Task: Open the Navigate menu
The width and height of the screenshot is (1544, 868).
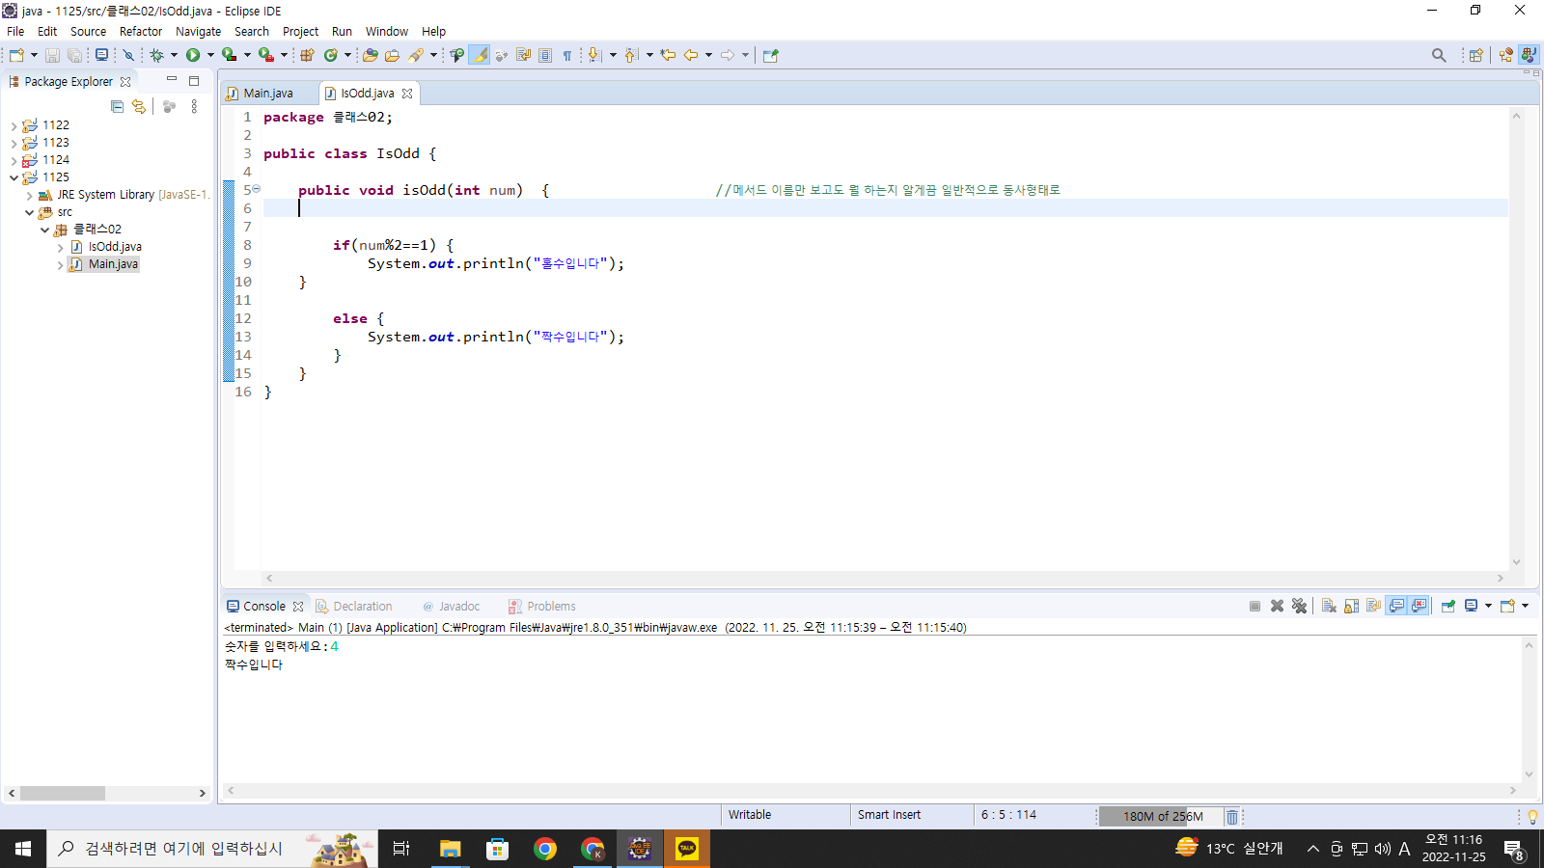Action: (198, 31)
